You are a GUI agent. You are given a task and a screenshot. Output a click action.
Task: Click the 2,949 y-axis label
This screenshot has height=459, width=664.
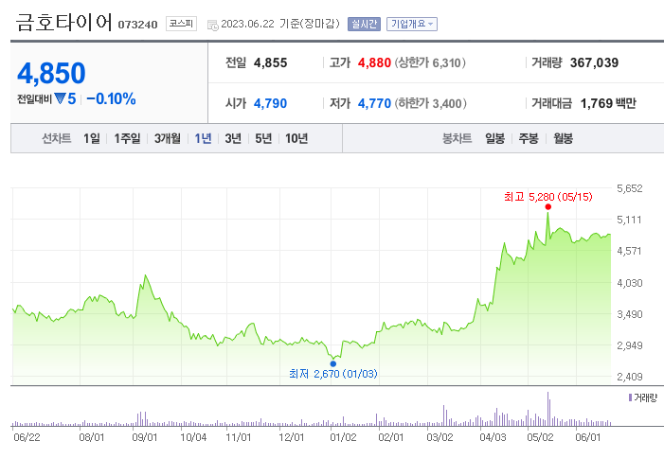[x=629, y=345]
